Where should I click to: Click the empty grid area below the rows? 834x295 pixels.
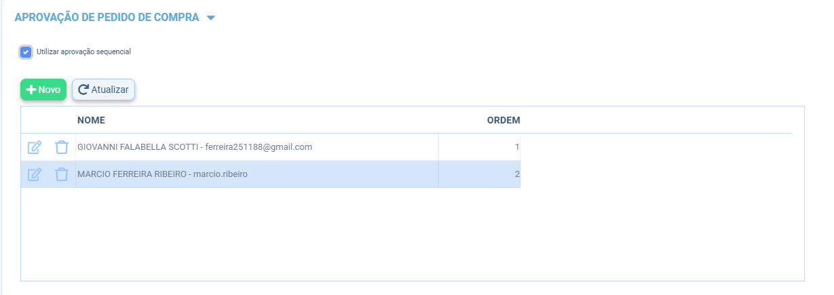point(412,233)
